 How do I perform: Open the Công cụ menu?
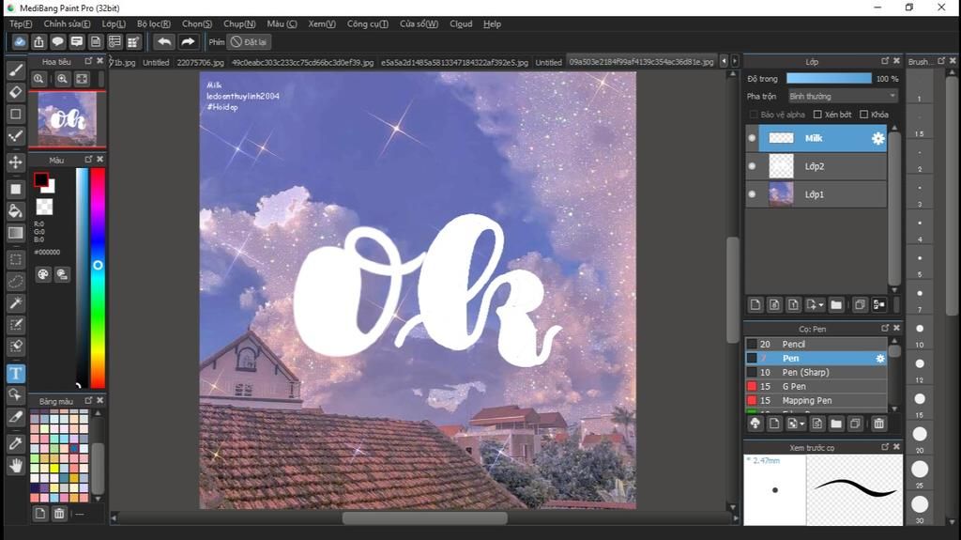tap(368, 23)
